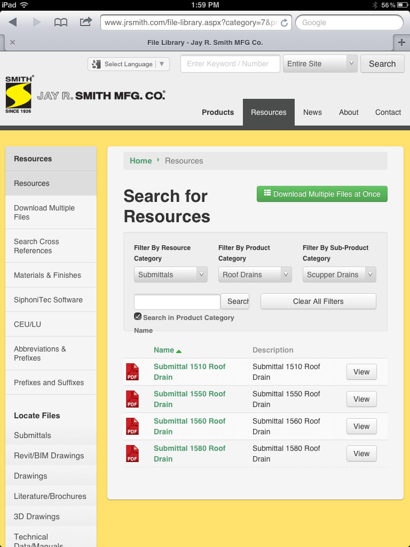The width and height of the screenshot is (410, 547).
Task: Click Clear All Filters button
Action: click(318, 301)
